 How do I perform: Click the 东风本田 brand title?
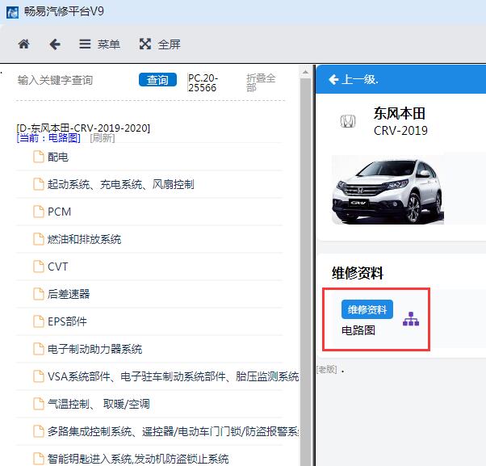tap(399, 113)
